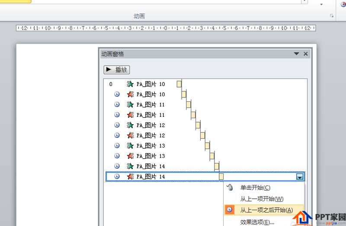Select green-star row text PA_图片 13
Viewport: 346px width, 226px height.
point(151,145)
